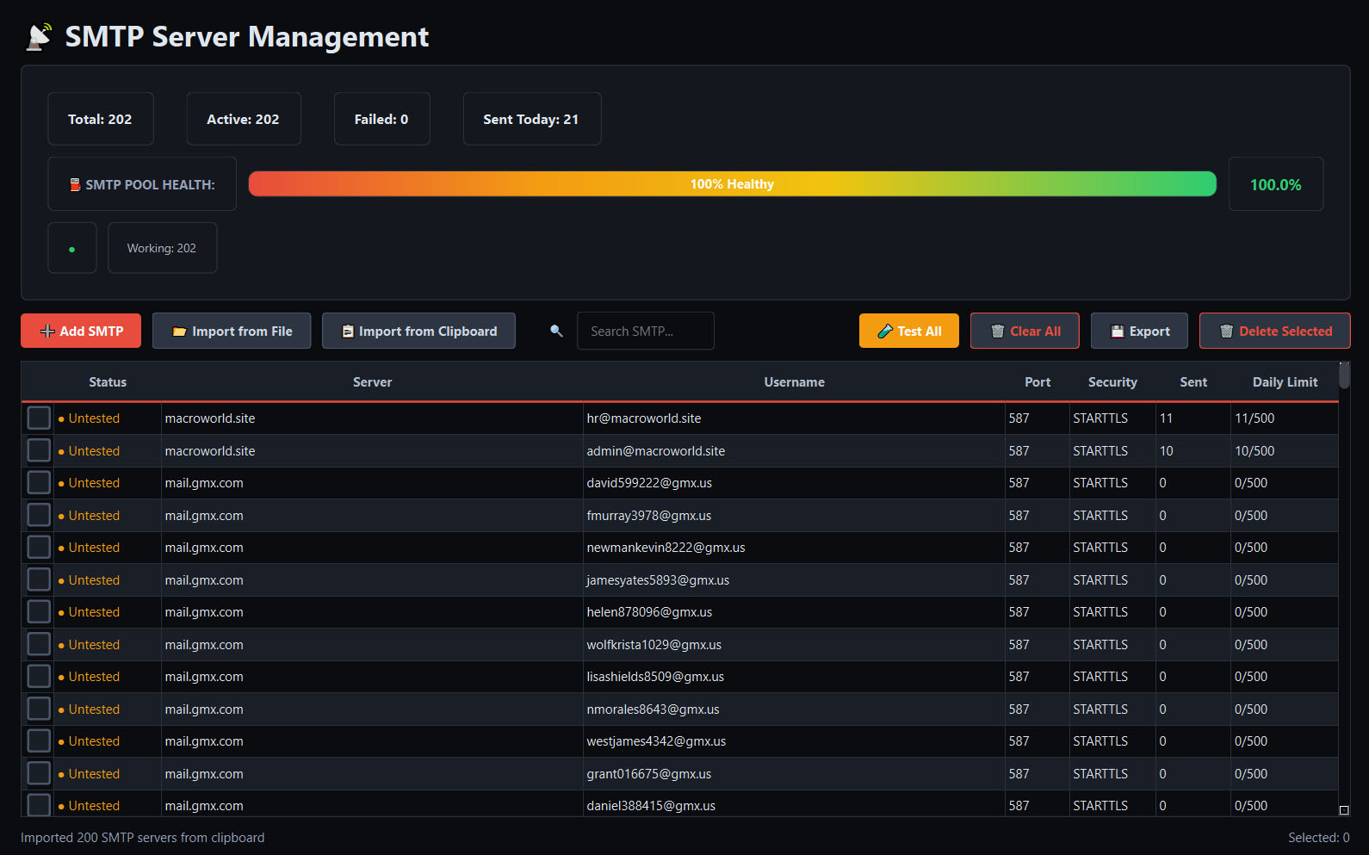Click the SMTP pool health battery icon
The height and width of the screenshot is (855, 1369).
75,184
